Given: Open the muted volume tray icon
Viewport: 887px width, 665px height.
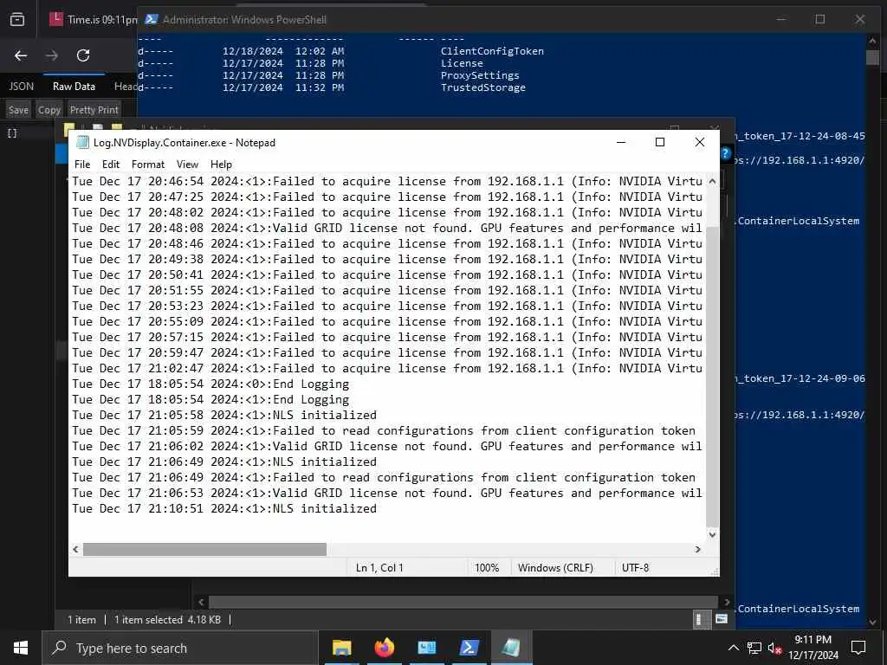Looking at the screenshot, I should click(x=775, y=648).
